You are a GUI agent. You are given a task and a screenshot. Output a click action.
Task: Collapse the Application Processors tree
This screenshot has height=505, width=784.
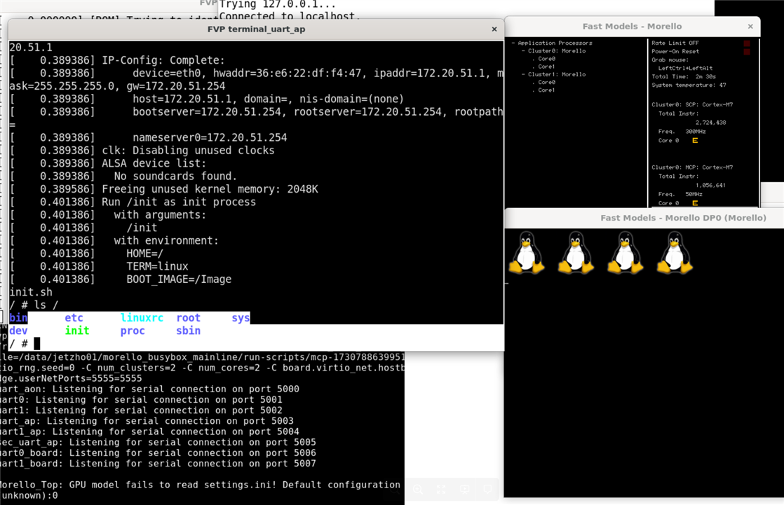[514, 43]
